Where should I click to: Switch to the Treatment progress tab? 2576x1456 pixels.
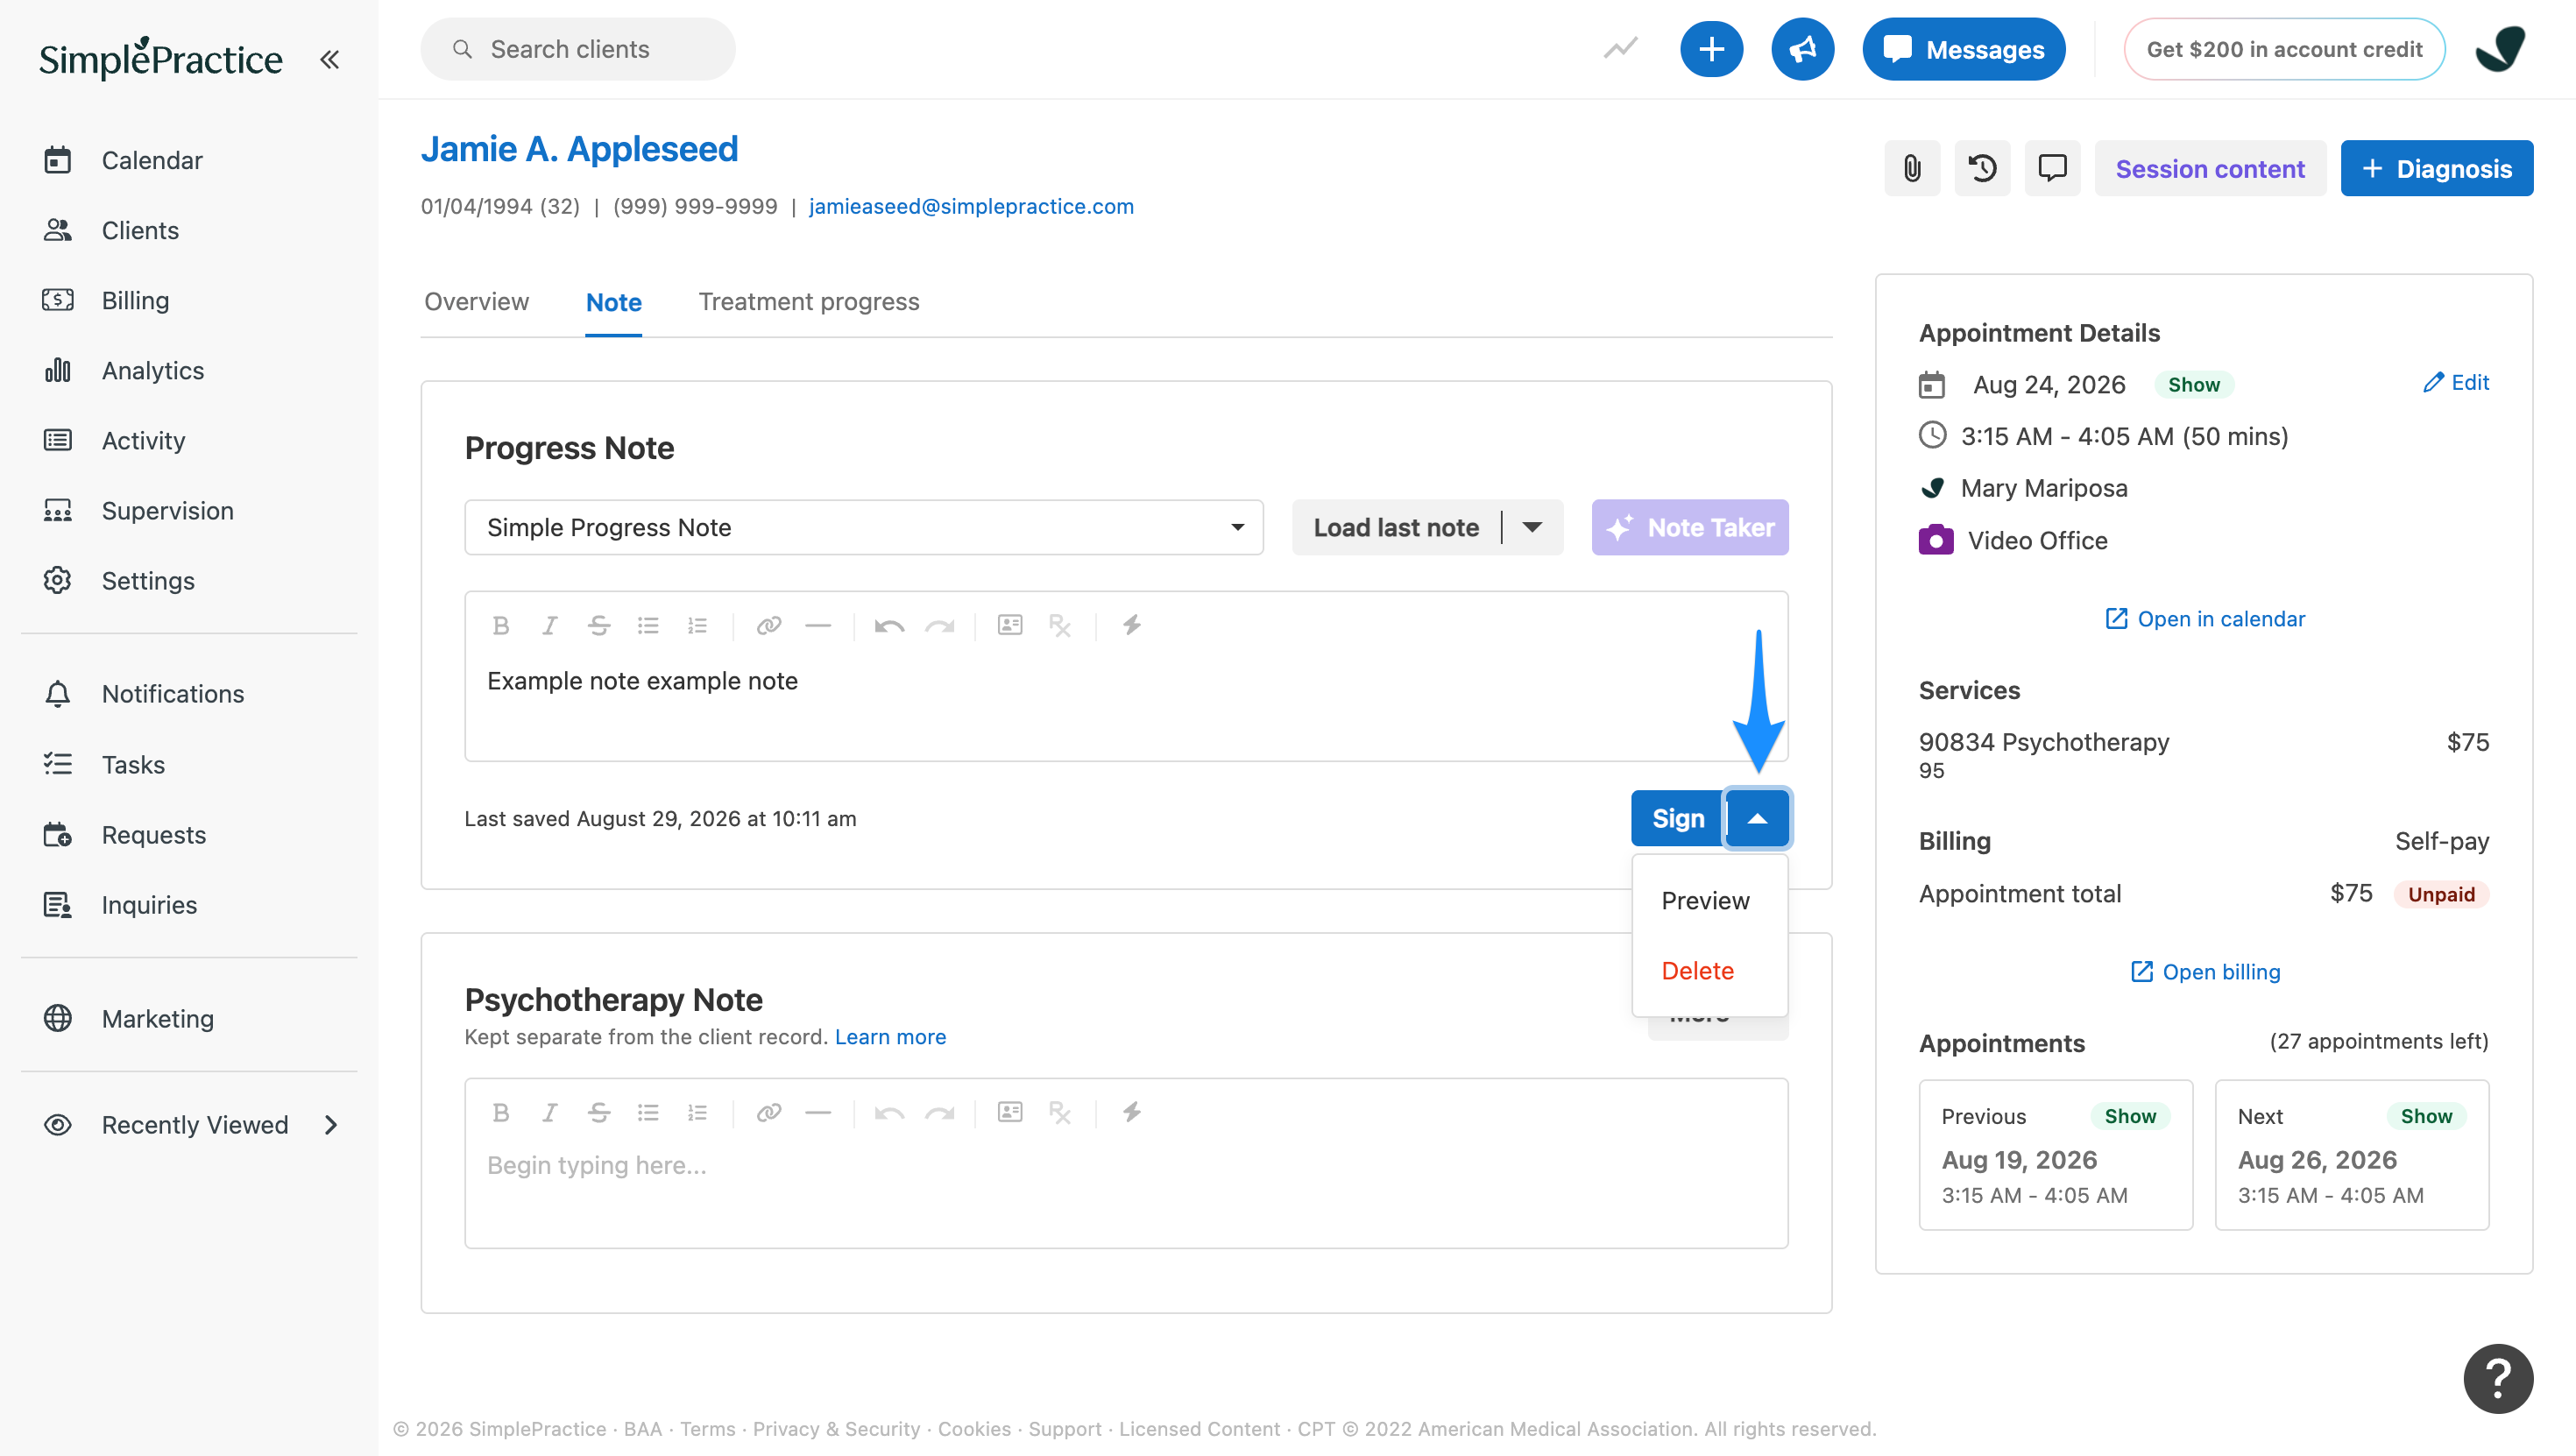(809, 302)
